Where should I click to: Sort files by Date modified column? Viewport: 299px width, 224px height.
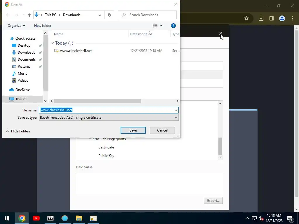[141, 34]
